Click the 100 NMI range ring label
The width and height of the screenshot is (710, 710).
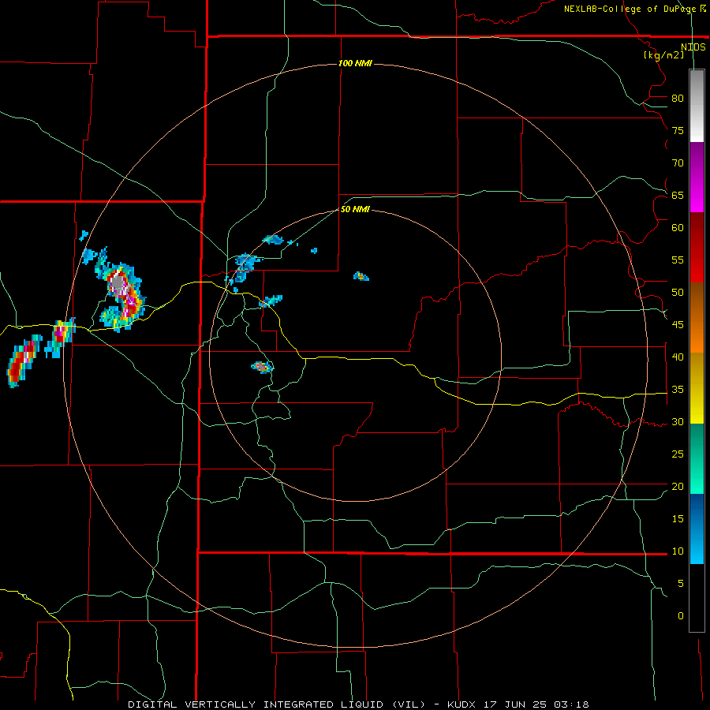point(355,63)
